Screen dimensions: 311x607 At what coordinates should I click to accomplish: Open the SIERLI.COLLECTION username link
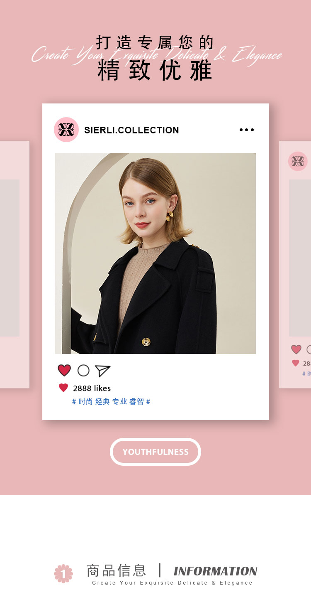point(131,130)
